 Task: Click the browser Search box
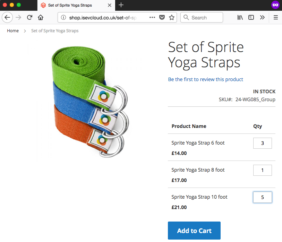tap(202, 17)
